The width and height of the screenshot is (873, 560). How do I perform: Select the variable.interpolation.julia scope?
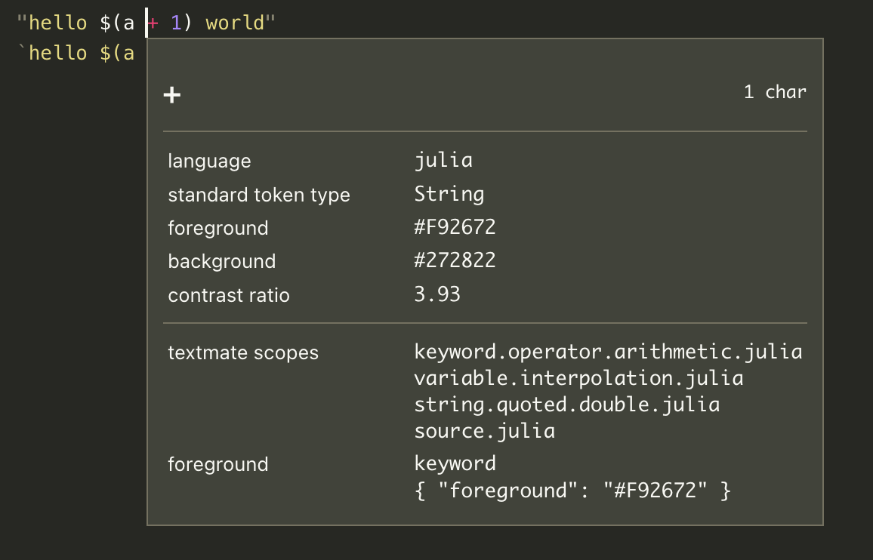578,378
